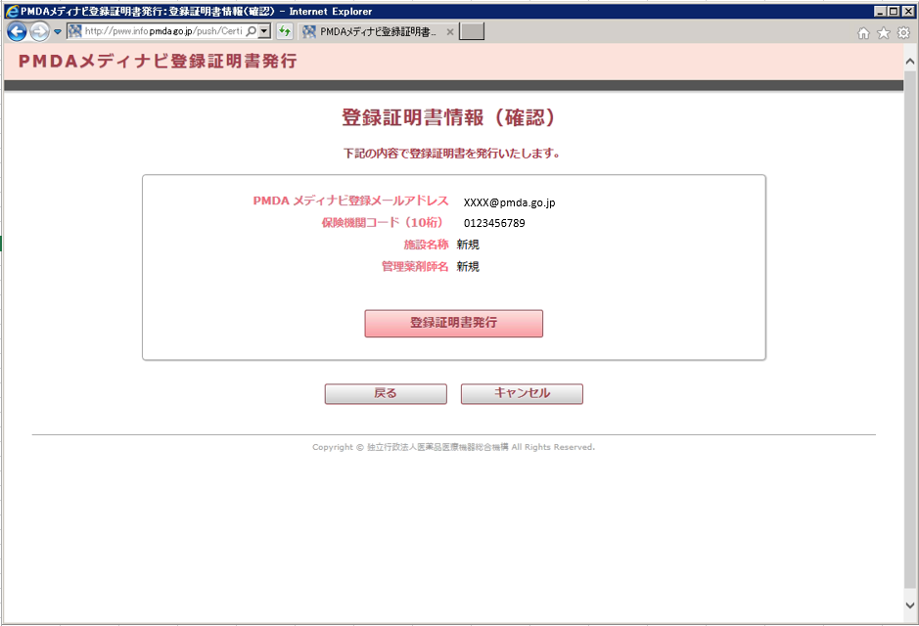Screen dimensions: 919x626
Task: Click the site favicon in address bar
Action: click(74, 31)
